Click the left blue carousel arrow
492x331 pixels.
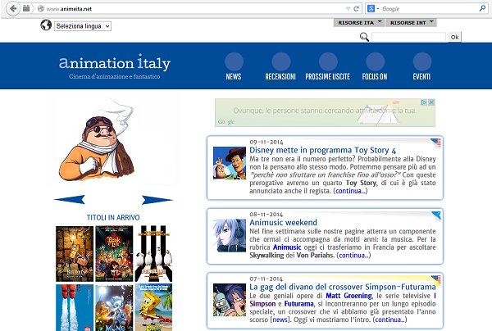coord(69,199)
